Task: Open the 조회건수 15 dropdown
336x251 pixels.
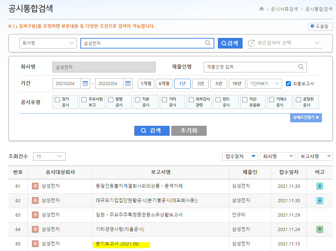Action: click(x=49, y=156)
